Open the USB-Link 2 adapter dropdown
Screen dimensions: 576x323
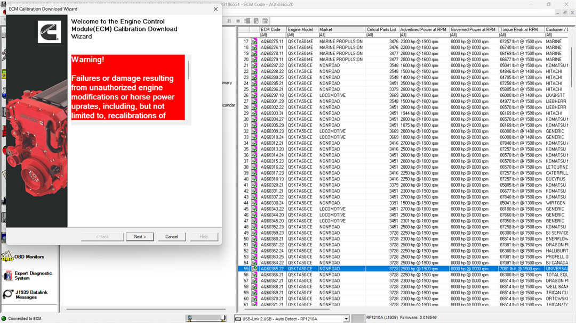coord(346,319)
